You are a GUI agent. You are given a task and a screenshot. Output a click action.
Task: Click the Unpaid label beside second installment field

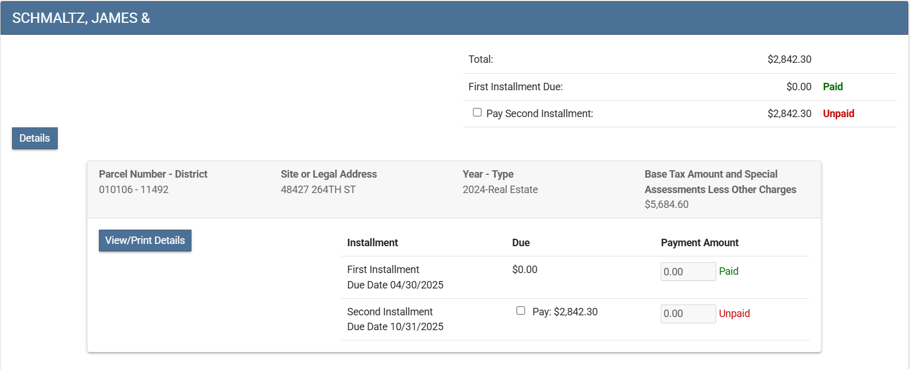point(734,314)
